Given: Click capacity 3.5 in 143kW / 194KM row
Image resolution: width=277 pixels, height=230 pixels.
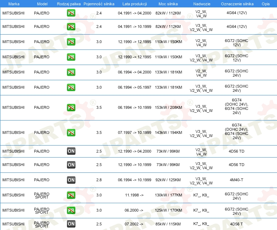Looking at the screenshot, I should (99, 132).
